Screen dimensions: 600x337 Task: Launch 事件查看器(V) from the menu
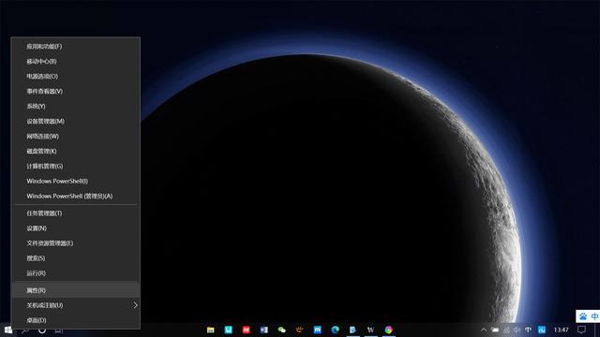tap(75, 92)
